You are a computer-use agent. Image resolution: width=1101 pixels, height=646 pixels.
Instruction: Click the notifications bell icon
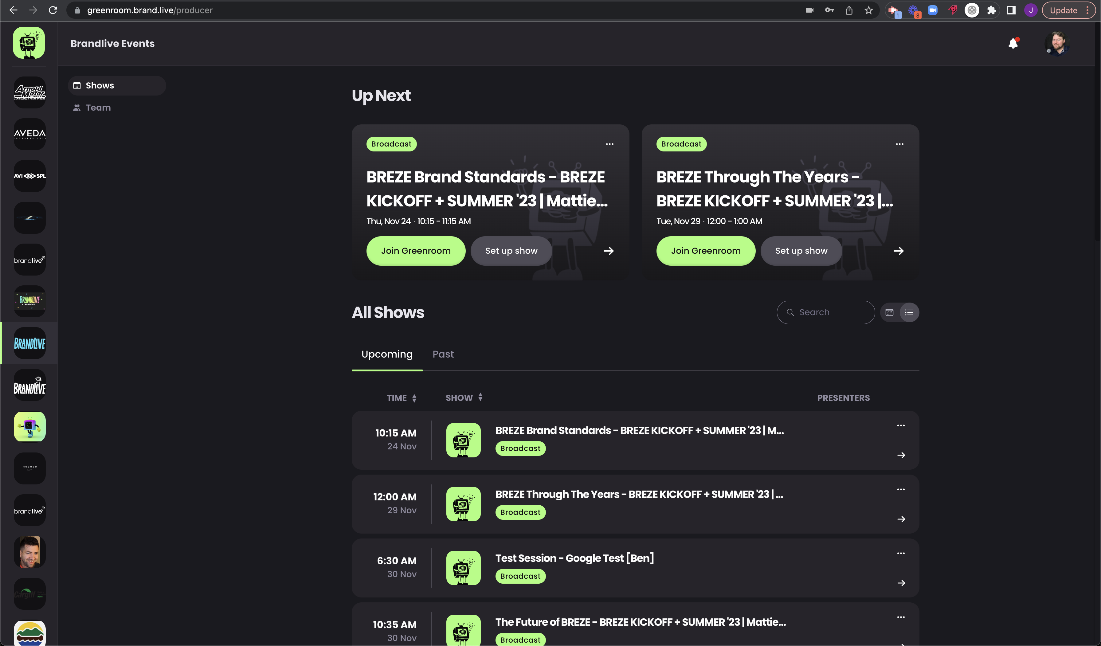tap(1013, 43)
